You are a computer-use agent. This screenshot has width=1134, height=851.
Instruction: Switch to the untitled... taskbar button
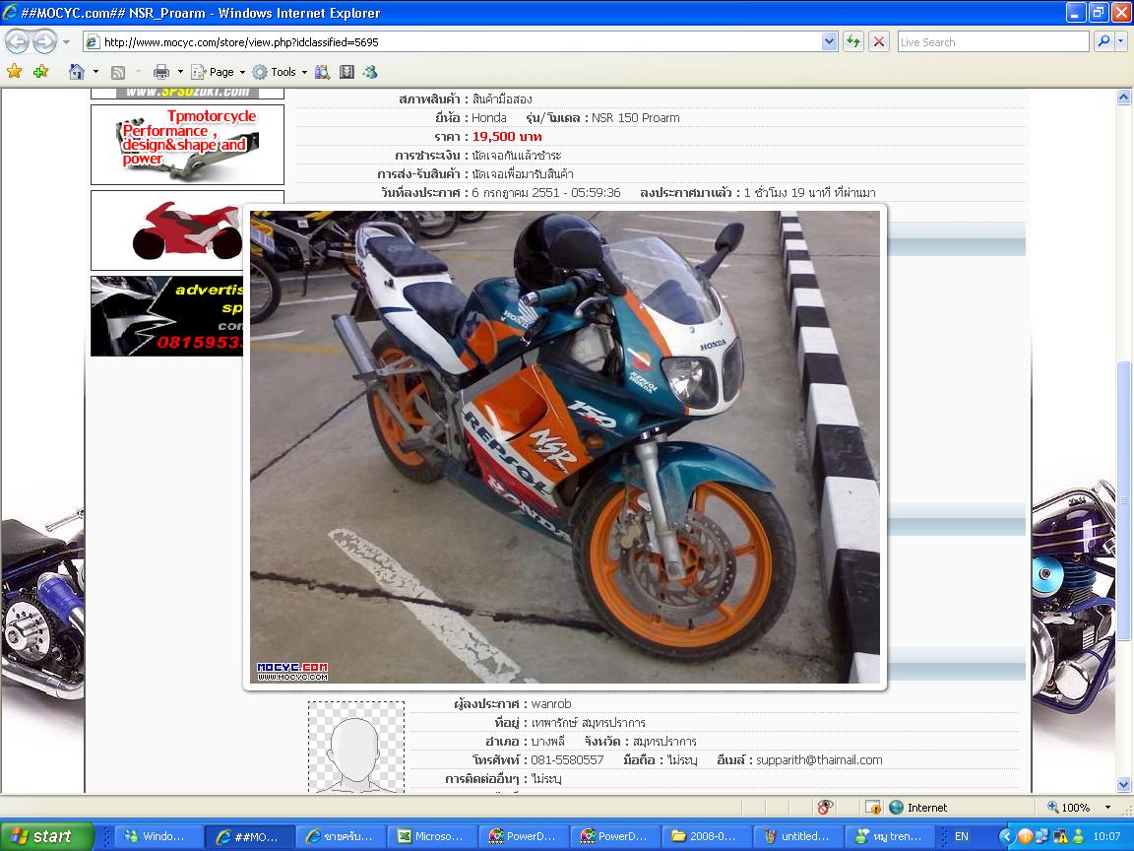(797, 836)
